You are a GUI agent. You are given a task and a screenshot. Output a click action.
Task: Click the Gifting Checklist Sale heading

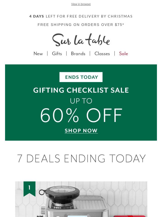pyautogui.click(x=81, y=90)
